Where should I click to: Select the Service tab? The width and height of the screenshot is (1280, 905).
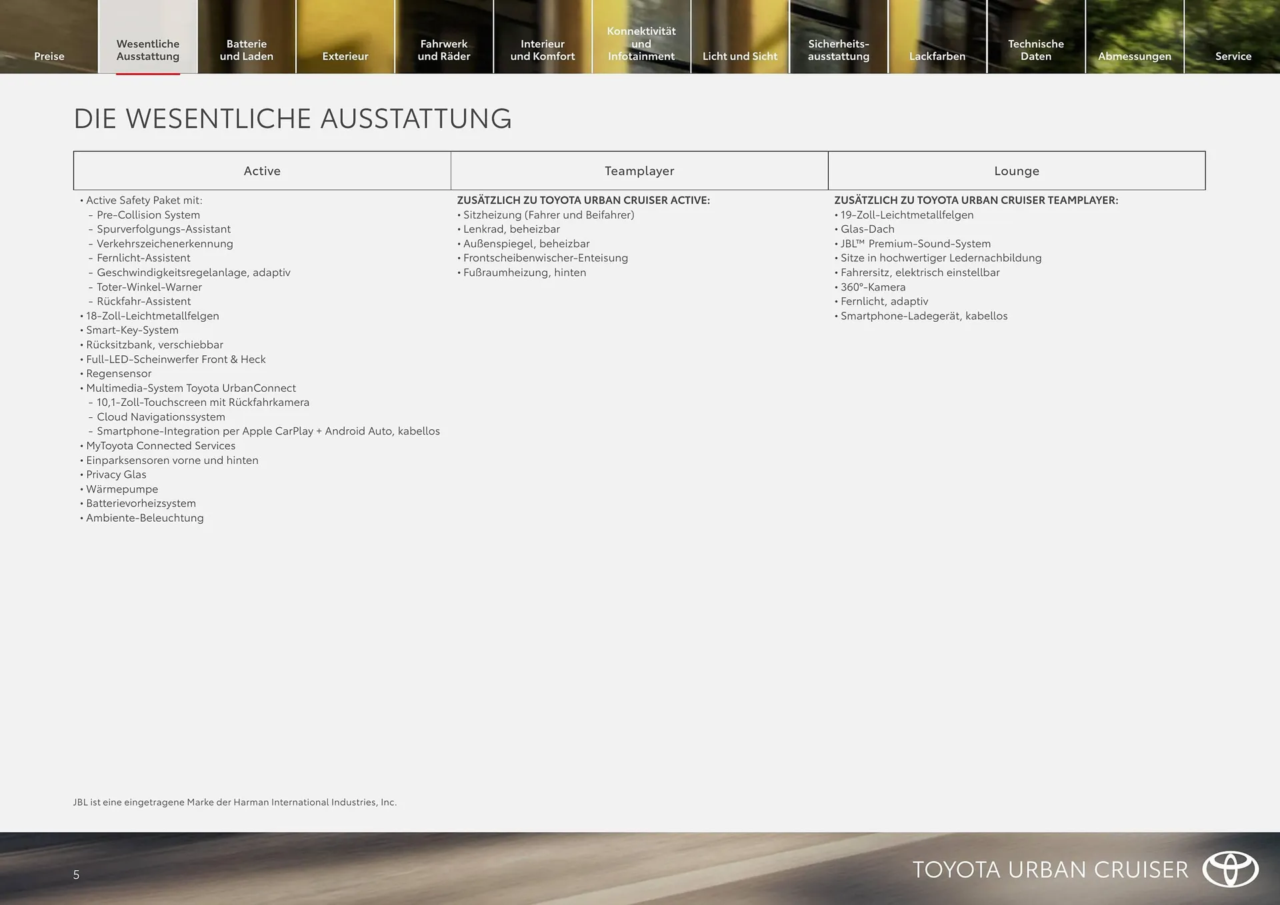(1233, 56)
